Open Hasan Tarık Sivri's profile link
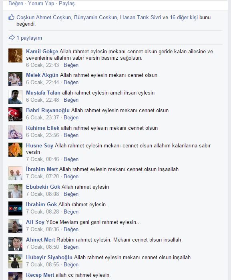The height and width of the screenshot is (280, 231). click(140, 17)
